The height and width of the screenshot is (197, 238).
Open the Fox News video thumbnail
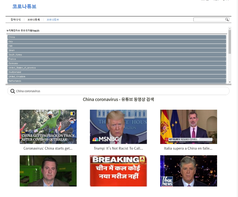189,171
